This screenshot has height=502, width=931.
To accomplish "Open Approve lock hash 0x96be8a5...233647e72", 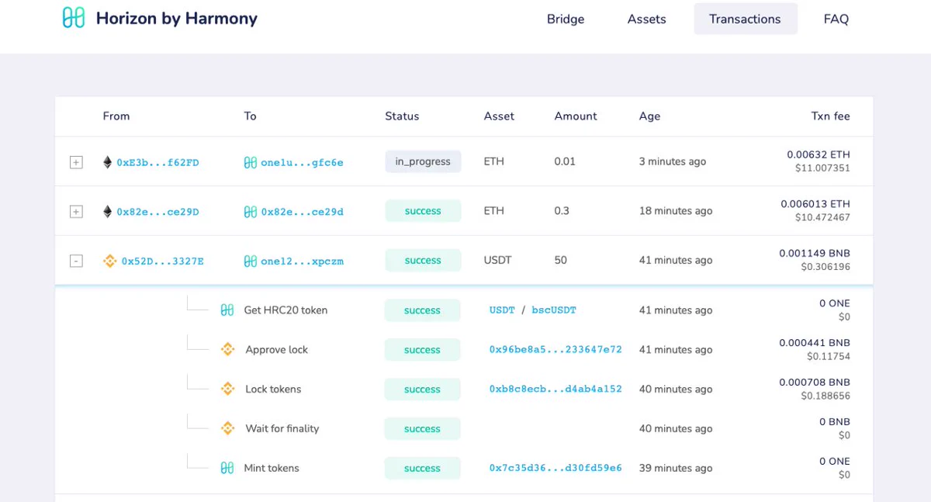I will [555, 350].
